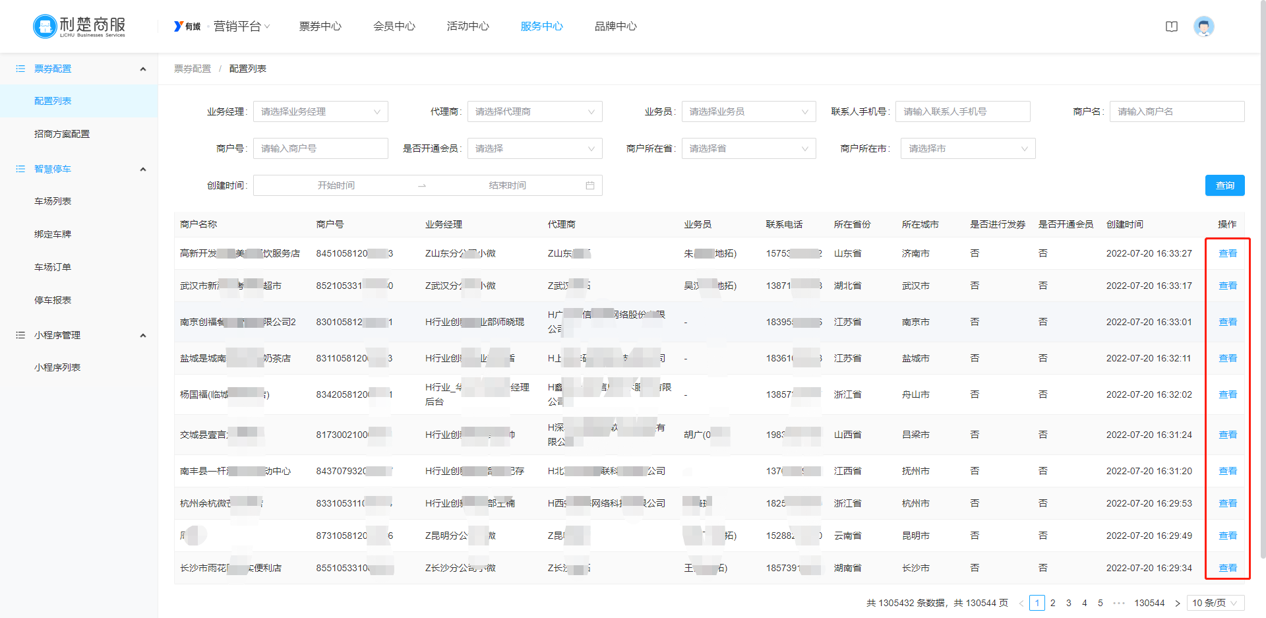This screenshot has height=618, width=1266.
Task: Go to page 5
Action: pos(1100,603)
